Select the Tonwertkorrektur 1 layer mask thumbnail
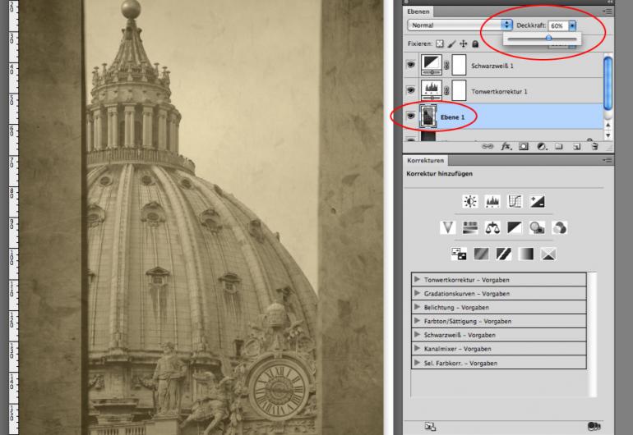 [x=459, y=90]
